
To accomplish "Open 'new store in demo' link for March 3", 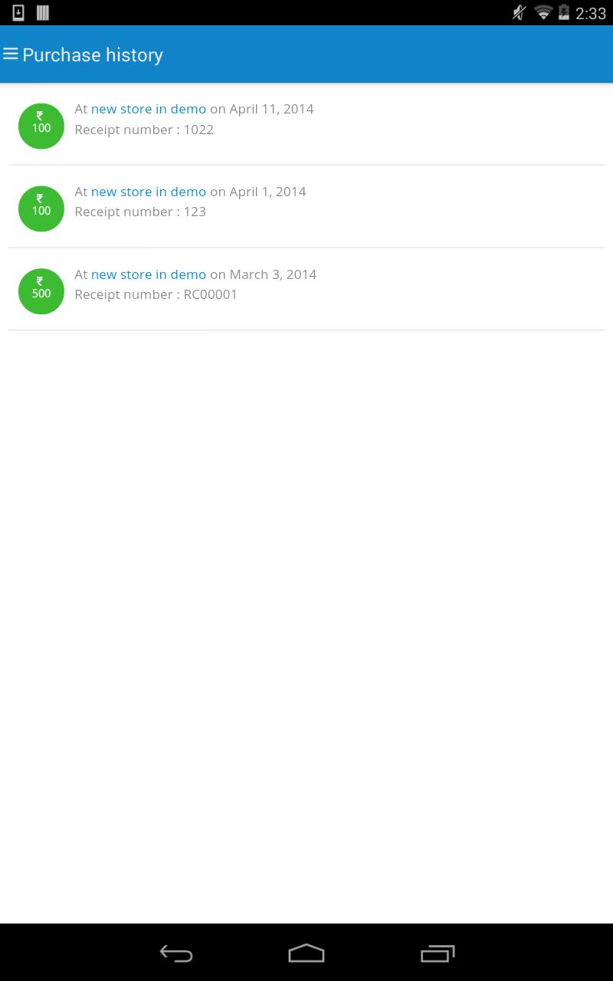I will (x=149, y=274).
